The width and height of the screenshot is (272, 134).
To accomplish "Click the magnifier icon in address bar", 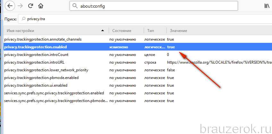I will click(75, 6).
